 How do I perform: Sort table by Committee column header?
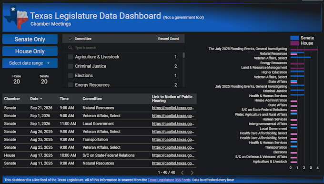pos(92,99)
